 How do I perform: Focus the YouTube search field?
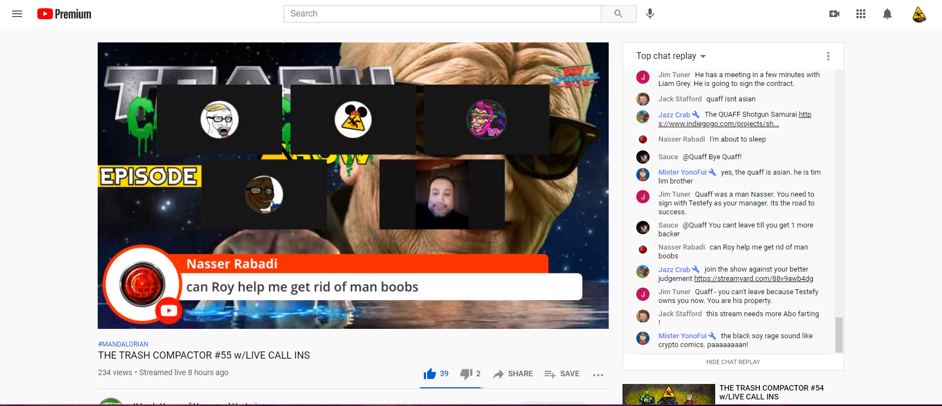click(x=443, y=14)
